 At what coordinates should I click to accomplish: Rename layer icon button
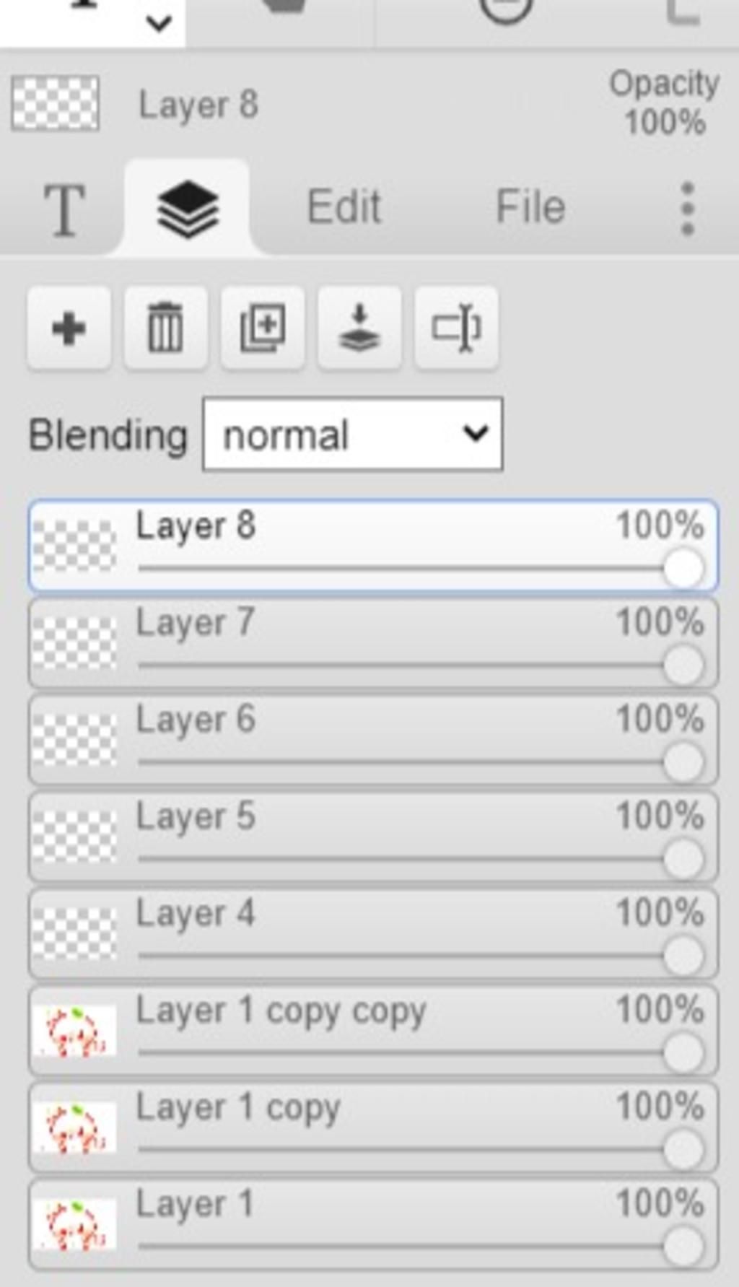[x=456, y=328]
